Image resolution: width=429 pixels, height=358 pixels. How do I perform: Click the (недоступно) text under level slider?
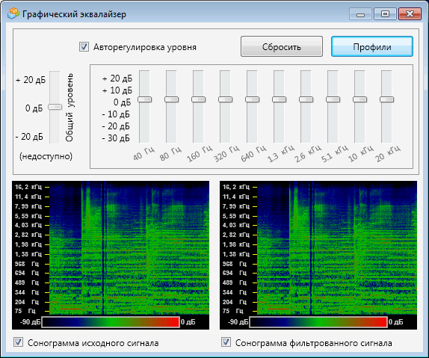46,156
